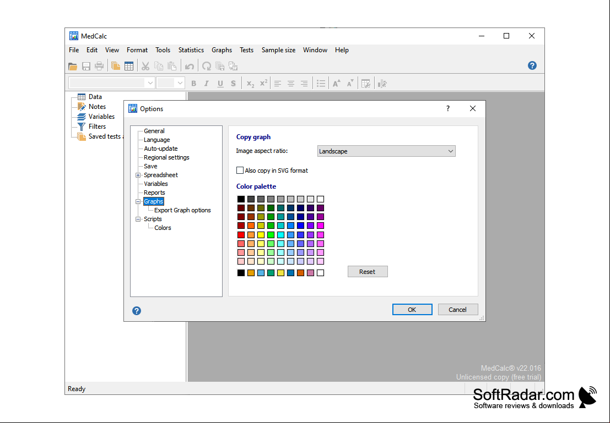This screenshot has width=610, height=423.
Task: Open the Sample size menu
Action: click(278, 50)
